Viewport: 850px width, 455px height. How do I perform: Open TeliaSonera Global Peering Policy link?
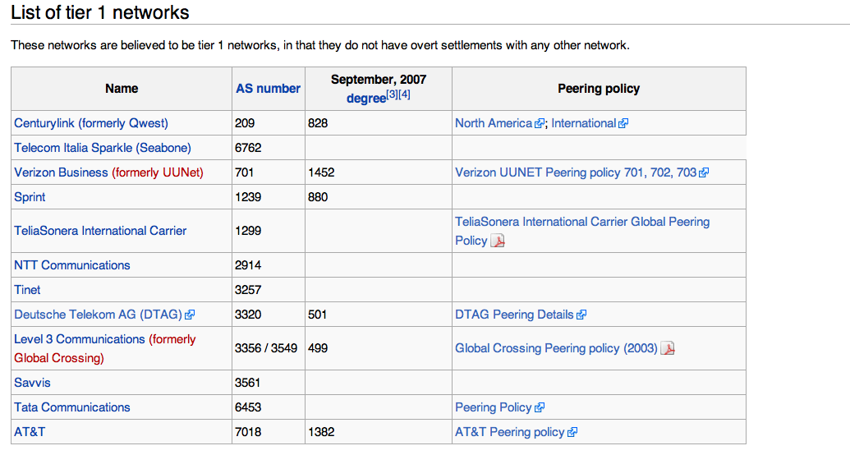(582, 231)
